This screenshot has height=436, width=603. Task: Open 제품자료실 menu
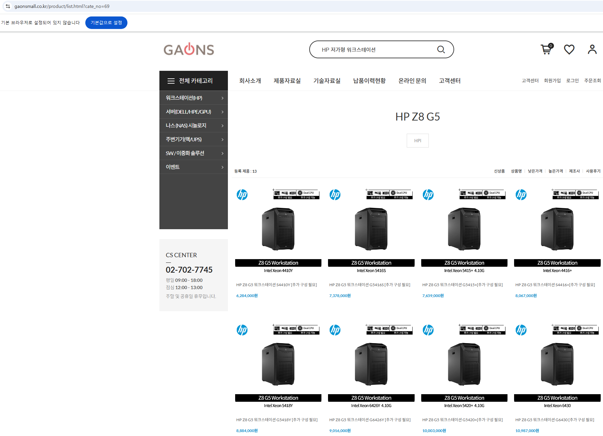point(287,81)
